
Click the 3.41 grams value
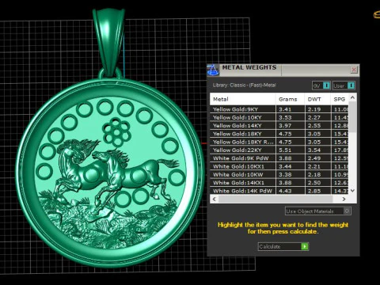point(285,109)
